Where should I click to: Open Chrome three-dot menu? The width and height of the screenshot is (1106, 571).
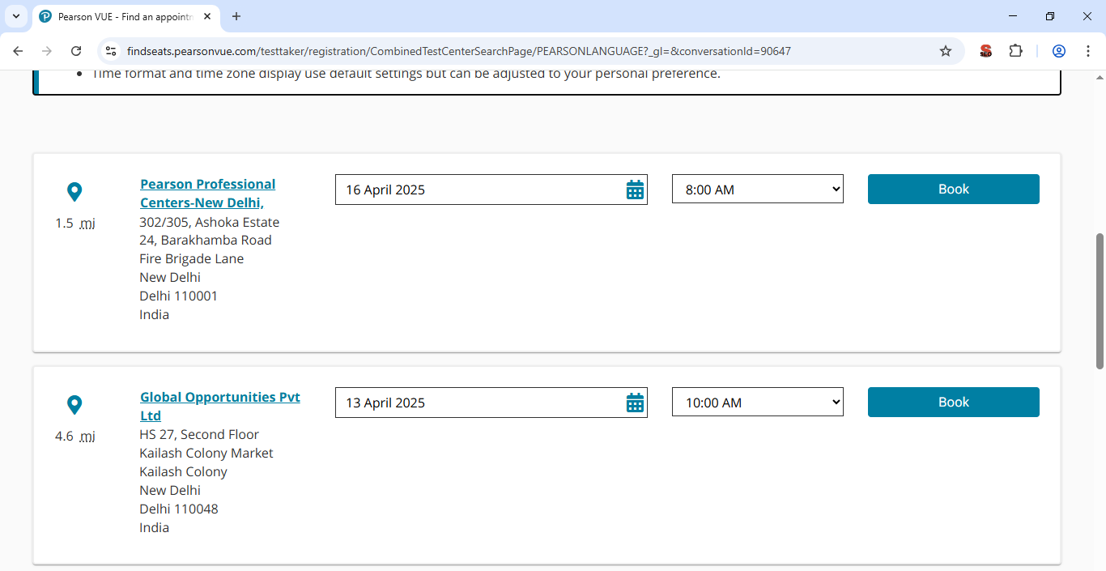pos(1088,51)
